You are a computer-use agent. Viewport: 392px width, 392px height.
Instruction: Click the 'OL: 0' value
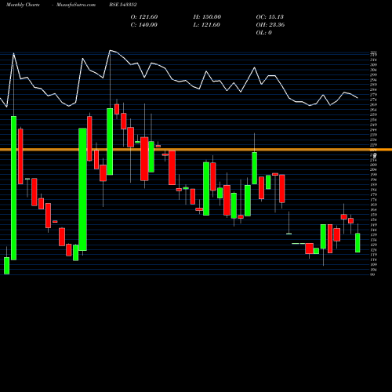pos(263,33)
